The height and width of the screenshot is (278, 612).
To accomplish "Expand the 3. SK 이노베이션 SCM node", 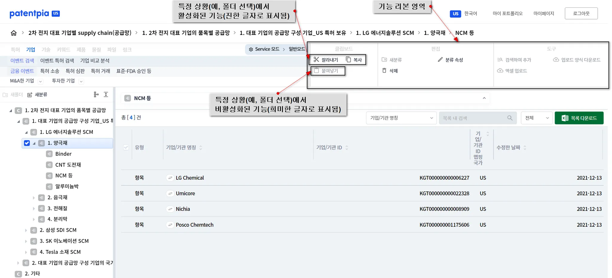I will coord(26,241).
